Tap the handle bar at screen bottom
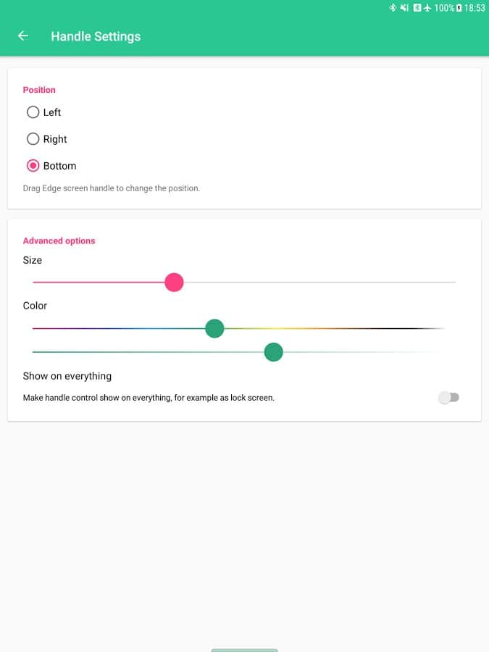Viewport: 489px width, 652px height. [x=244, y=650]
